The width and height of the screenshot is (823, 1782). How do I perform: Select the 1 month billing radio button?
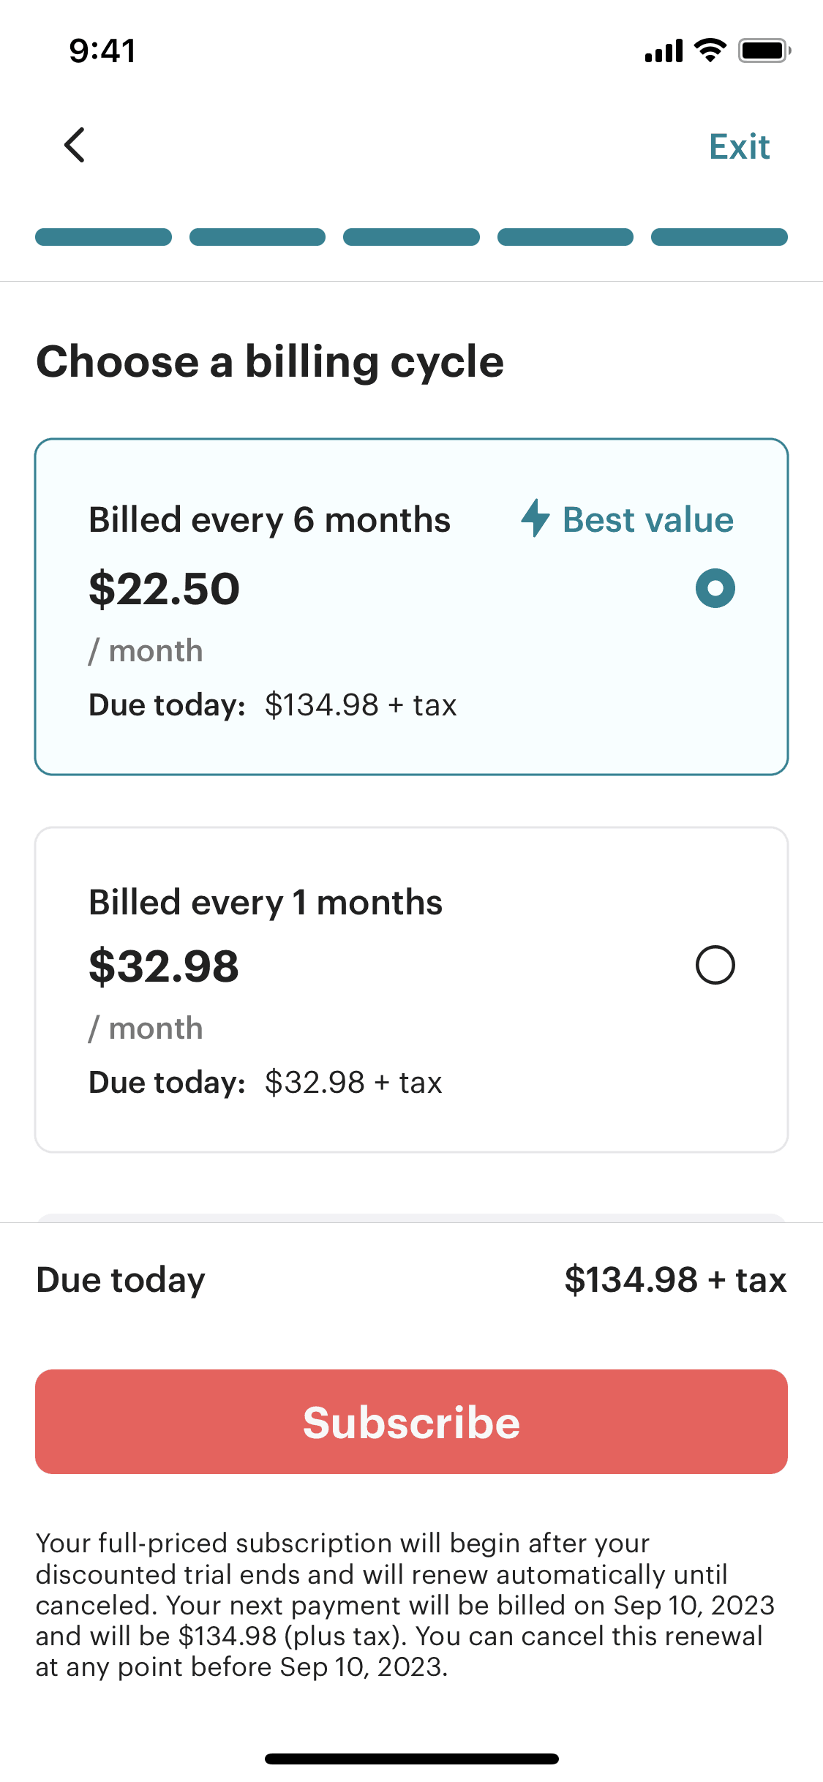click(715, 965)
